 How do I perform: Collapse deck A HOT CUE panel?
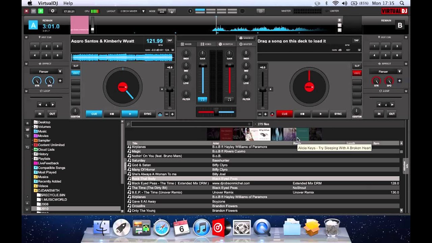click(26, 37)
